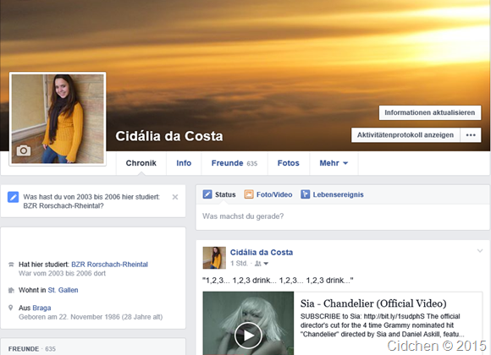Image resolution: width=491 pixels, height=355 pixels.
Task: Click the birthday line Geboren am 22. November 1986
Action: click(x=91, y=317)
